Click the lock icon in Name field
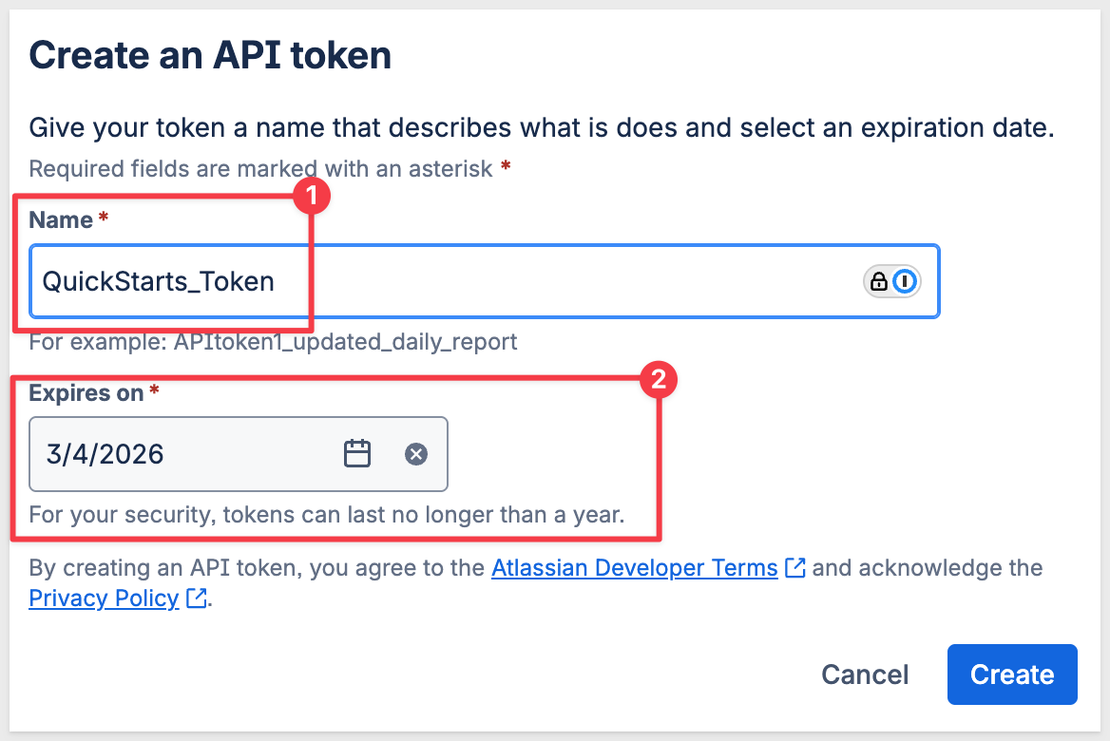The width and height of the screenshot is (1110, 741). click(879, 281)
